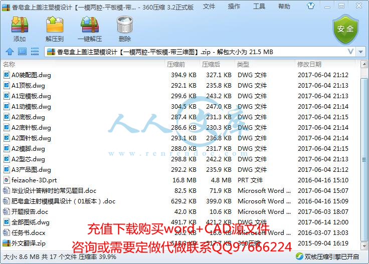Select file A2模脚.dwg
369x264 pixels.
click(x=28, y=149)
